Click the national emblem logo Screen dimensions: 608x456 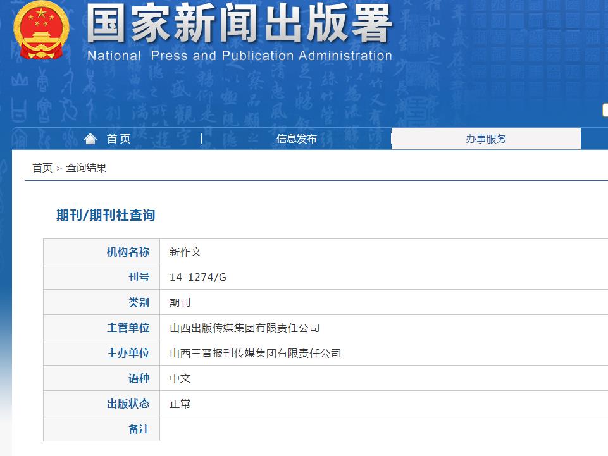pyautogui.click(x=40, y=32)
